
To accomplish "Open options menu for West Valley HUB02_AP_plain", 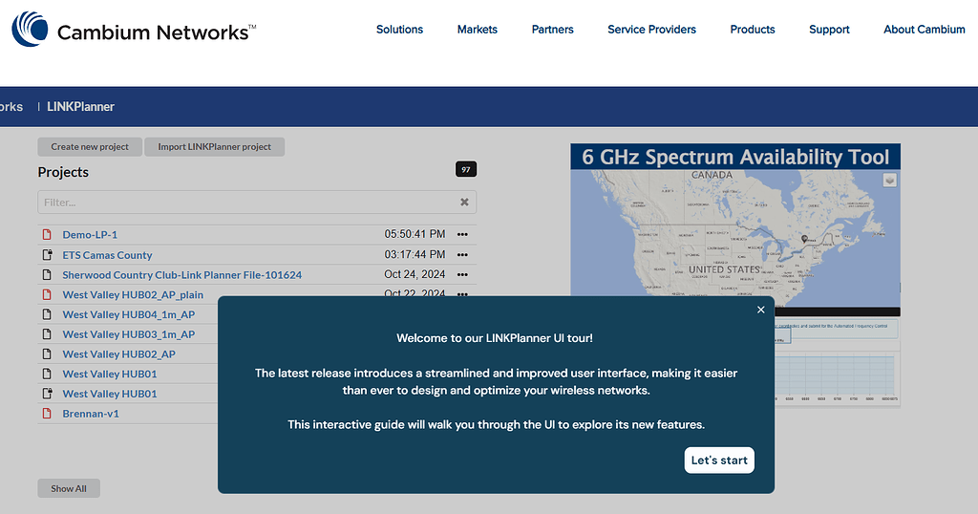I will 462,293.
